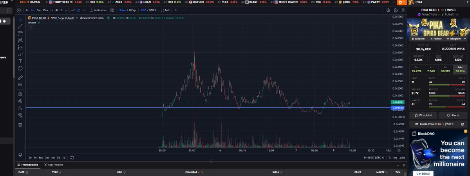Image resolution: width=470 pixels, height=176 pixels.
Task: Open the go-to-date calendar icon
Action: pos(71,158)
